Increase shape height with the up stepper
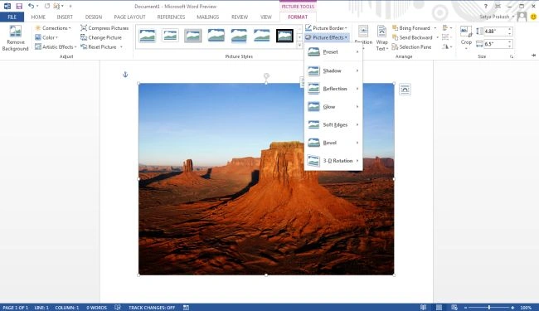This screenshot has height=311, width=539. (x=510, y=29)
